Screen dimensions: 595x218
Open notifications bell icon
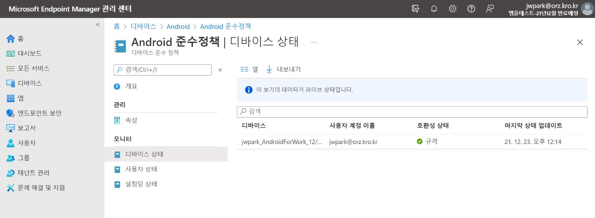(434, 9)
